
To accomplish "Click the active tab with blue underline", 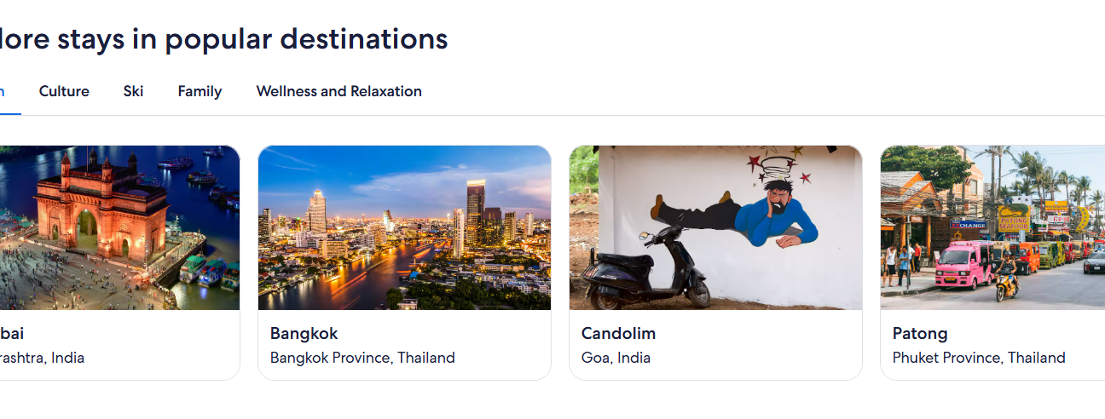I will click(4, 92).
